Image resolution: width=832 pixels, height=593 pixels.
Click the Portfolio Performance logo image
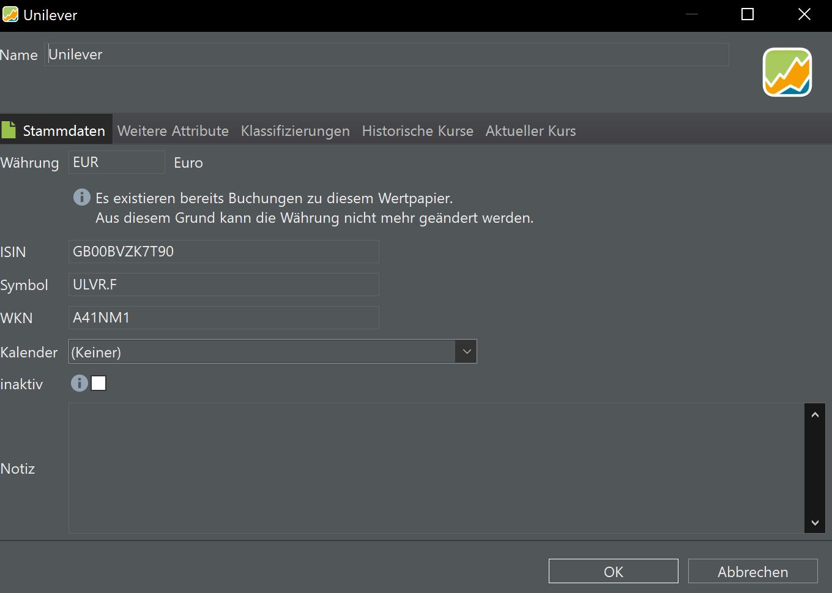787,72
